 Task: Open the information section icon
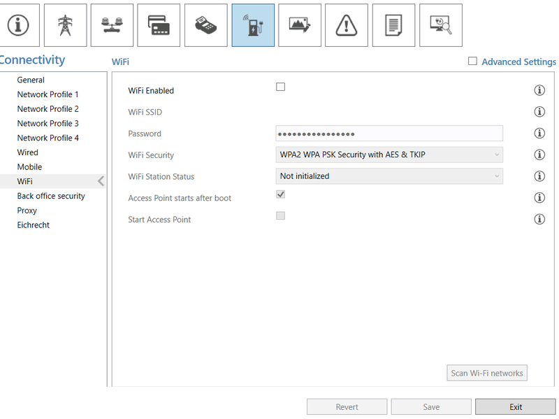click(19, 25)
